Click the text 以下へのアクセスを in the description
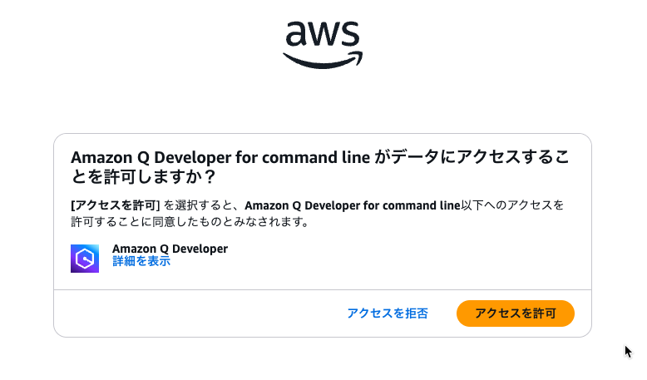 click(x=512, y=205)
